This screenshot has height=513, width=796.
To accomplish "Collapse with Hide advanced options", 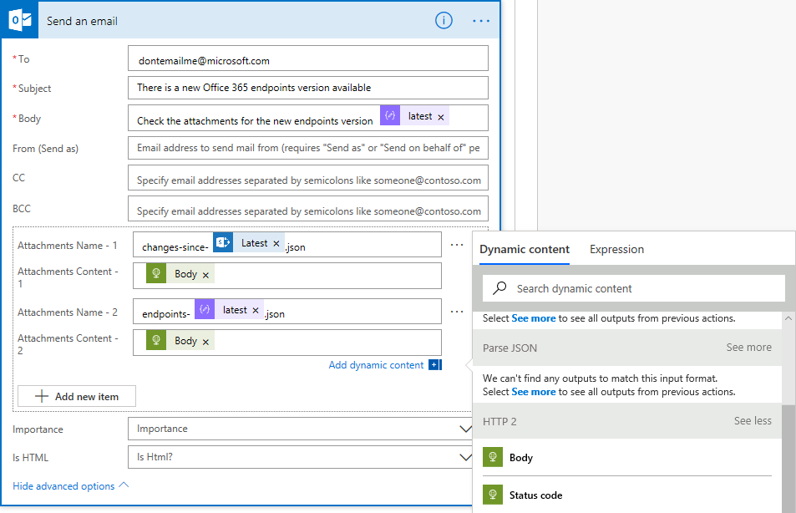I will pyautogui.click(x=71, y=486).
